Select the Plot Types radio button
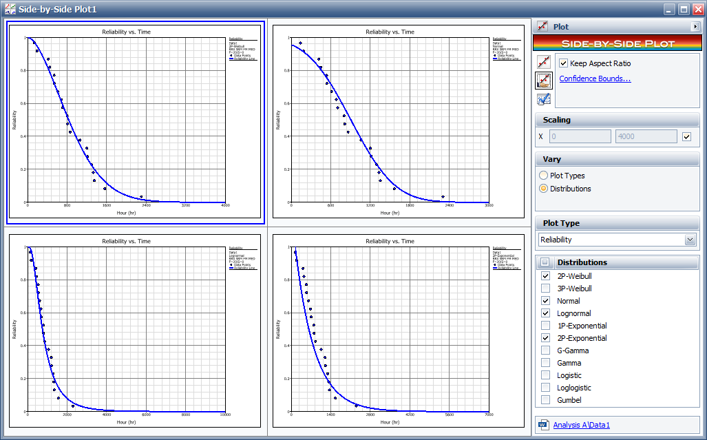The image size is (707, 440). (544, 176)
